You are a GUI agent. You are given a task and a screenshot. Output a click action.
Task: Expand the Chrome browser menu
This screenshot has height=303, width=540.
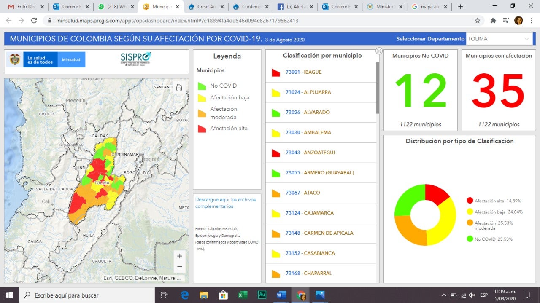(531, 20)
